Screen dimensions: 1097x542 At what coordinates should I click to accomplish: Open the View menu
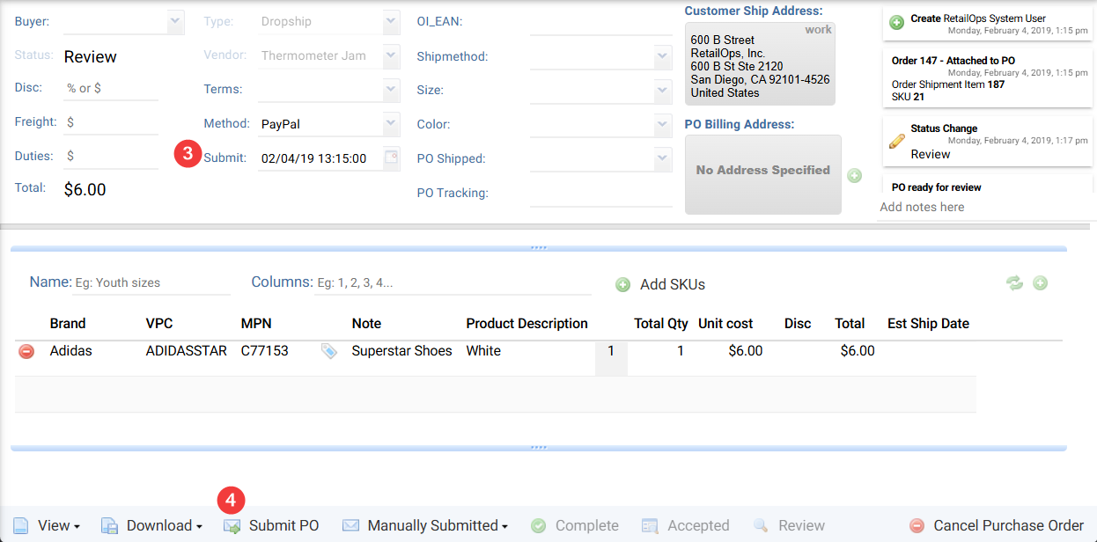point(48,525)
